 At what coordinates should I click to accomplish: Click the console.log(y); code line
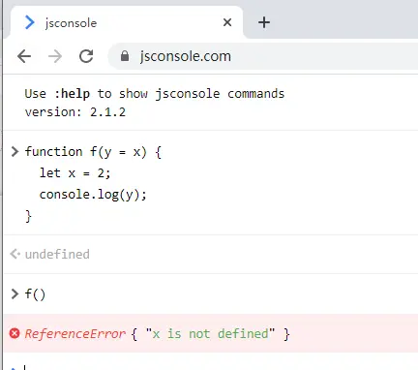pyautogui.click(x=93, y=195)
